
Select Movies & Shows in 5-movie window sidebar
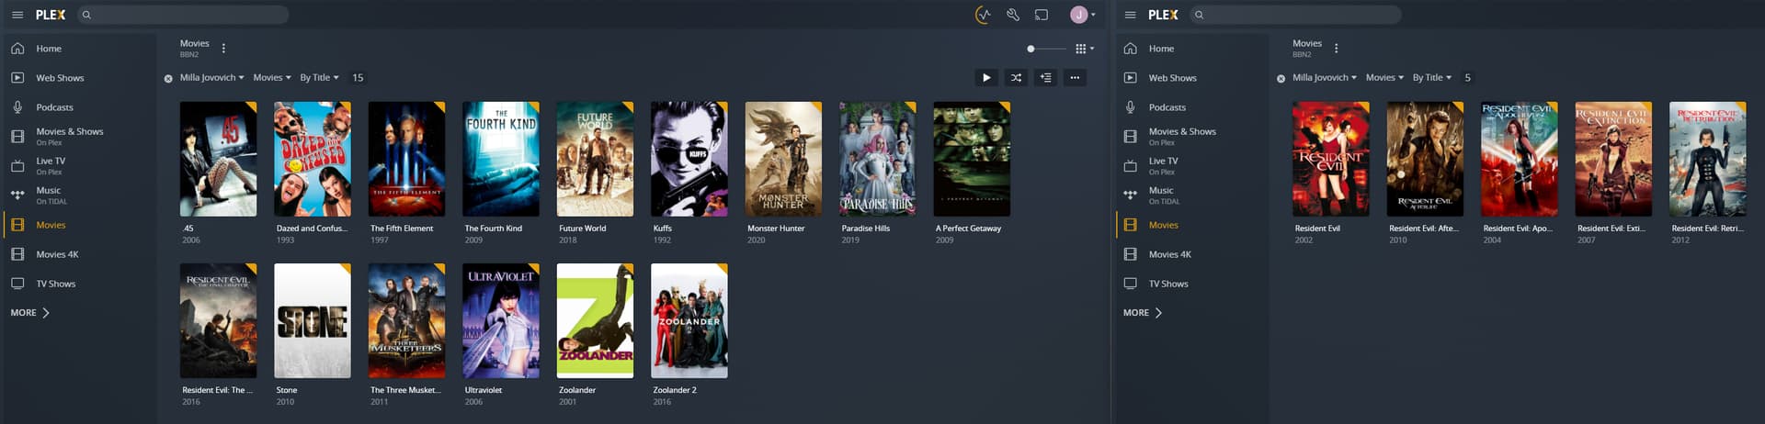(x=1190, y=137)
